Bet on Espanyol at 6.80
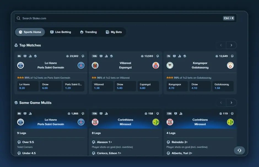Image resolution: width=259 pixels, height=167 pixels. (148, 86)
